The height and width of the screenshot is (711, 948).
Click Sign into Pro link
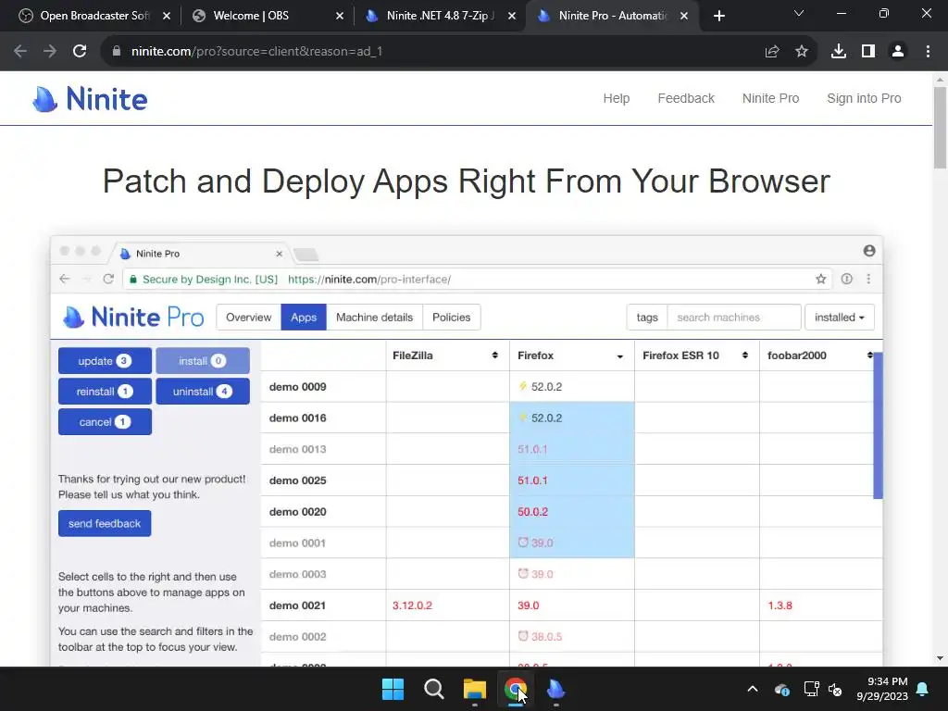864,98
